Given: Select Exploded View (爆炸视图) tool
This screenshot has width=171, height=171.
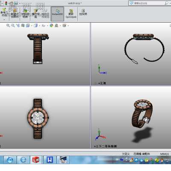Looking at the screenshot, I should point(35,14).
